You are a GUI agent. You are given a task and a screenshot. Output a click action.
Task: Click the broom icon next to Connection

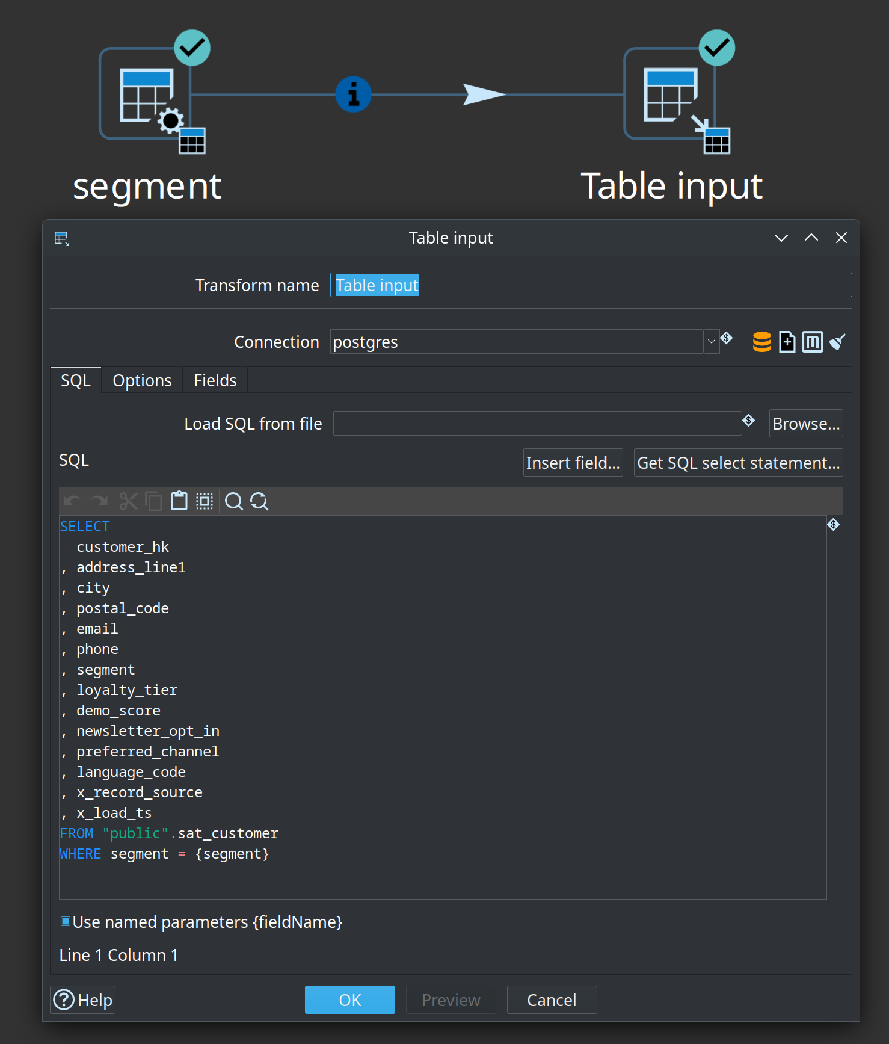pyautogui.click(x=837, y=342)
